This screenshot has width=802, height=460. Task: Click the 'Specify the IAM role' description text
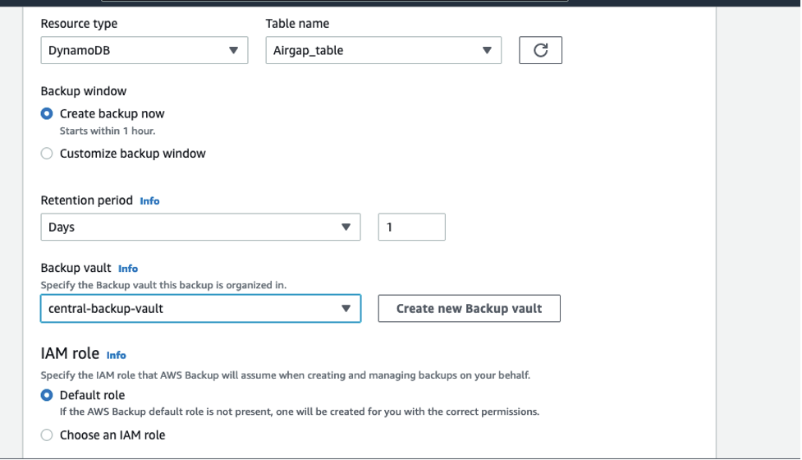(x=286, y=375)
